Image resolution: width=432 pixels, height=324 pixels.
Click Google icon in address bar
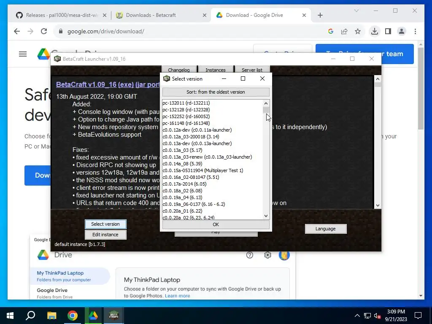click(x=331, y=31)
